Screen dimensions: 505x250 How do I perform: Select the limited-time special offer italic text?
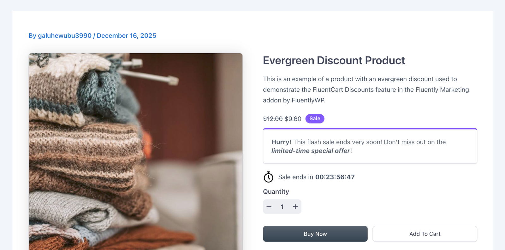pyautogui.click(x=310, y=151)
